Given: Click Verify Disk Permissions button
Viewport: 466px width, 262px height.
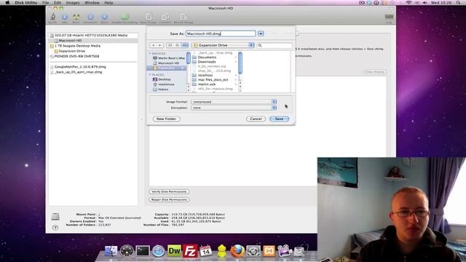Looking at the screenshot, I should (x=169, y=191).
